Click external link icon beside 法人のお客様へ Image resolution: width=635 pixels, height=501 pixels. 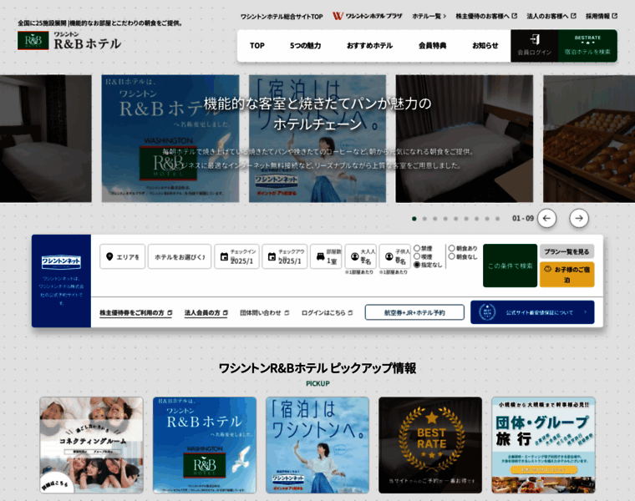pos(573,16)
